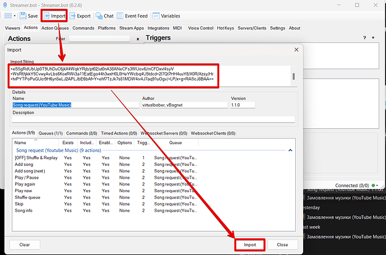The width and height of the screenshot is (386, 255).
Task: Select the 'Shuffle queue' row
Action: pos(106,197)
